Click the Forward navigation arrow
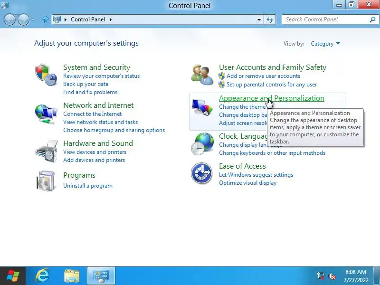Image resolution: width=380 pixels, height=285 pixels. [x=23, y=19]
